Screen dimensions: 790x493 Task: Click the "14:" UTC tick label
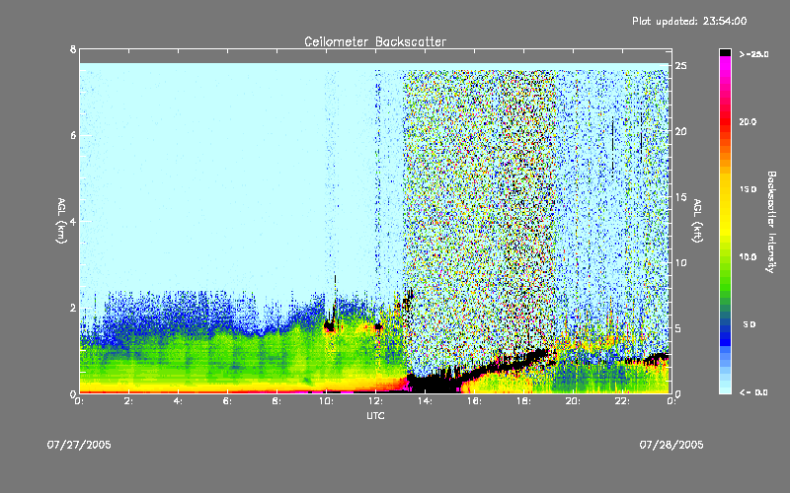pyautogui.click(x=425, y=401)
